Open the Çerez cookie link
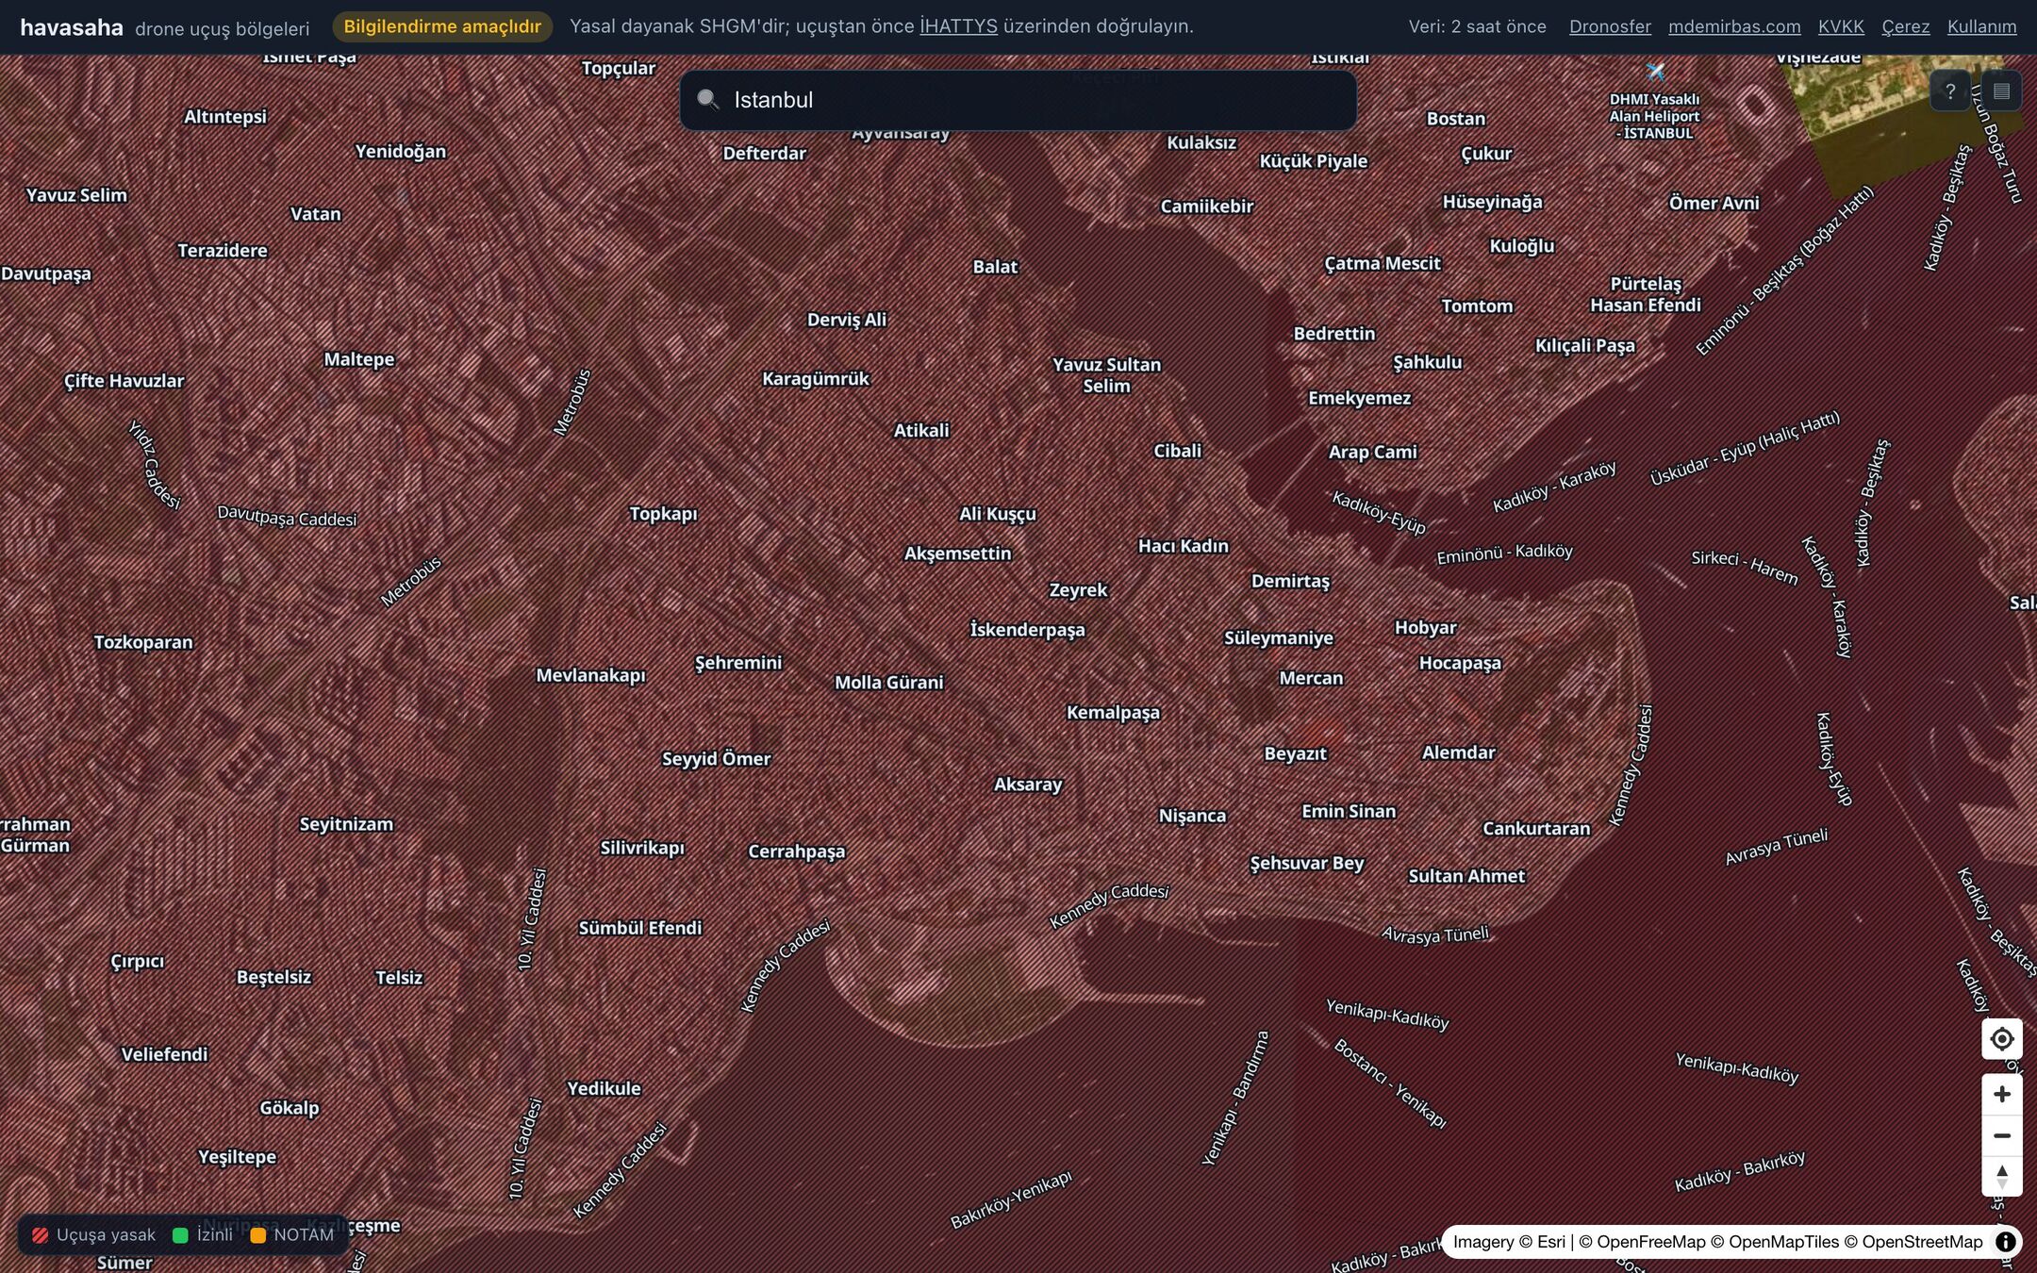Screen dimensions: 2037x1273 click(x=1905, y=26)
